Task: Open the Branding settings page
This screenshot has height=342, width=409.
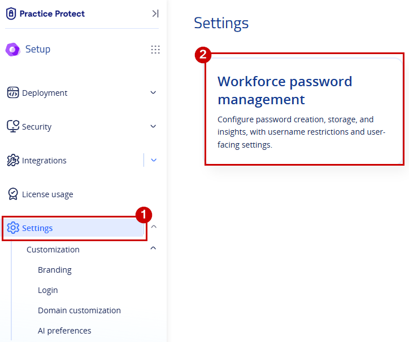Action: click(x=55, y=270)
